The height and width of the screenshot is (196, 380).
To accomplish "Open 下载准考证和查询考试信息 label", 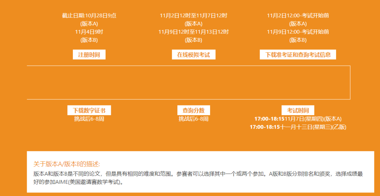I will pyautogui.click(x=298, y=55).
